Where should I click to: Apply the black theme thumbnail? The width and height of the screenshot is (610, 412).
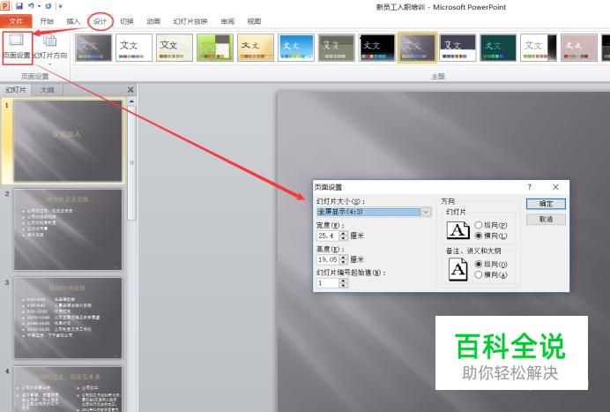(x=376, y=48)
